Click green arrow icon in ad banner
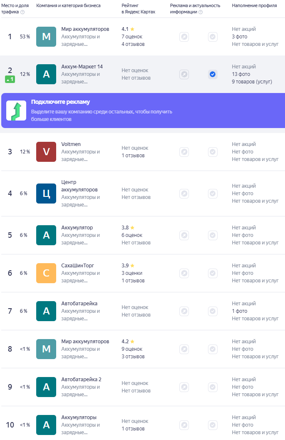This screenshot has height=440, width=285. click(x=16, y=111)
